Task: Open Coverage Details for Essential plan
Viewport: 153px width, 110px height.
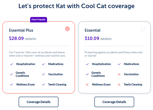Action: 114,102
